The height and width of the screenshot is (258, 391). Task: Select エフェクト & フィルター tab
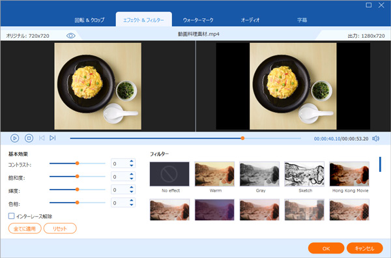[x=143, y=20]
